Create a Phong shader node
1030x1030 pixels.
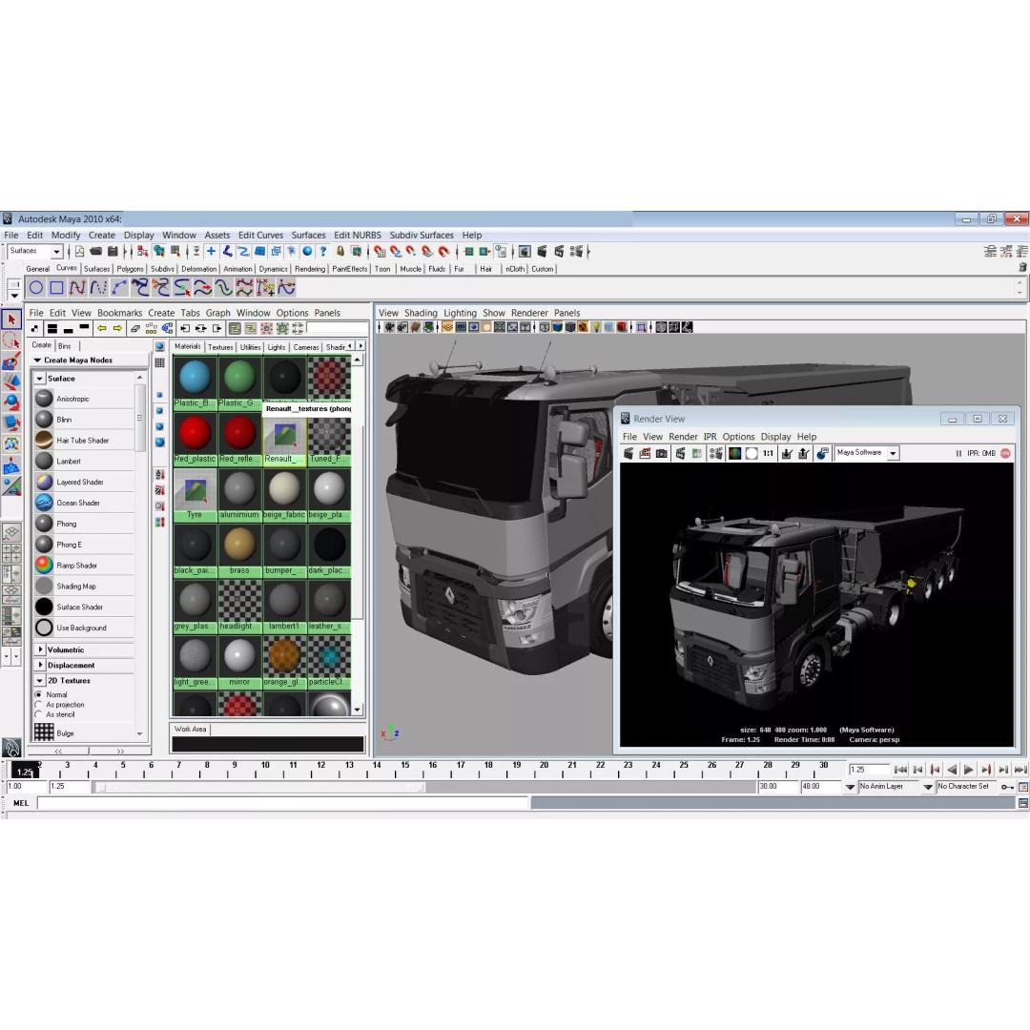coord(84,524)
